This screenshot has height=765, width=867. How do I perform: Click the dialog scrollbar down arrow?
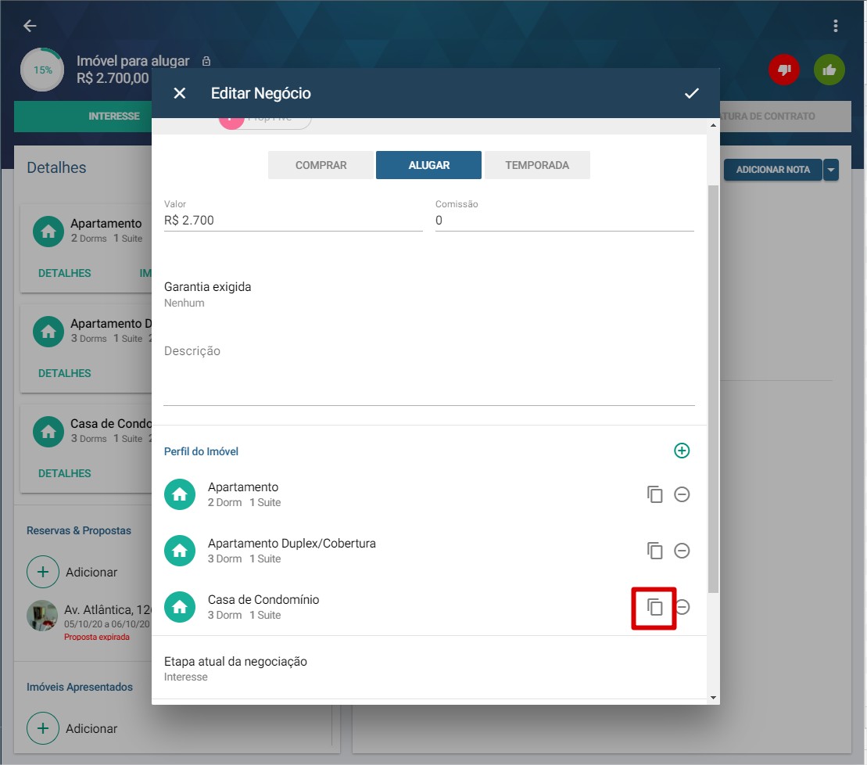click(x=713, y=698)
